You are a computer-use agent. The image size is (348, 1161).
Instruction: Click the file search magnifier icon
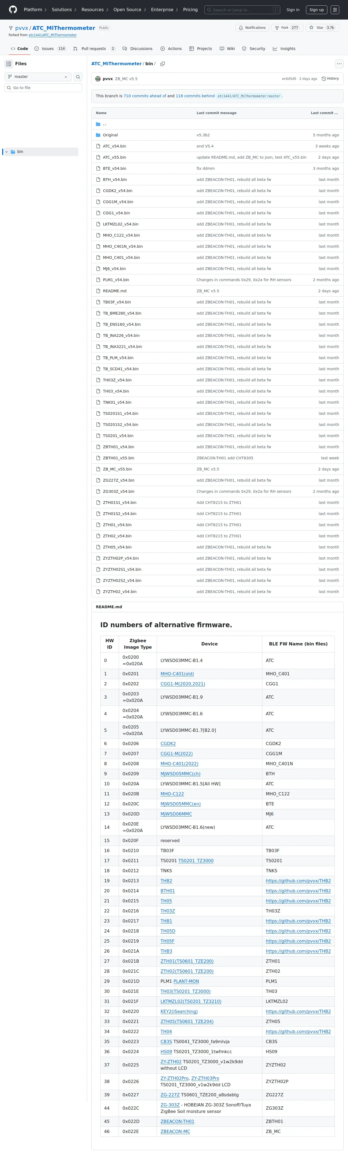click(78, 77)
